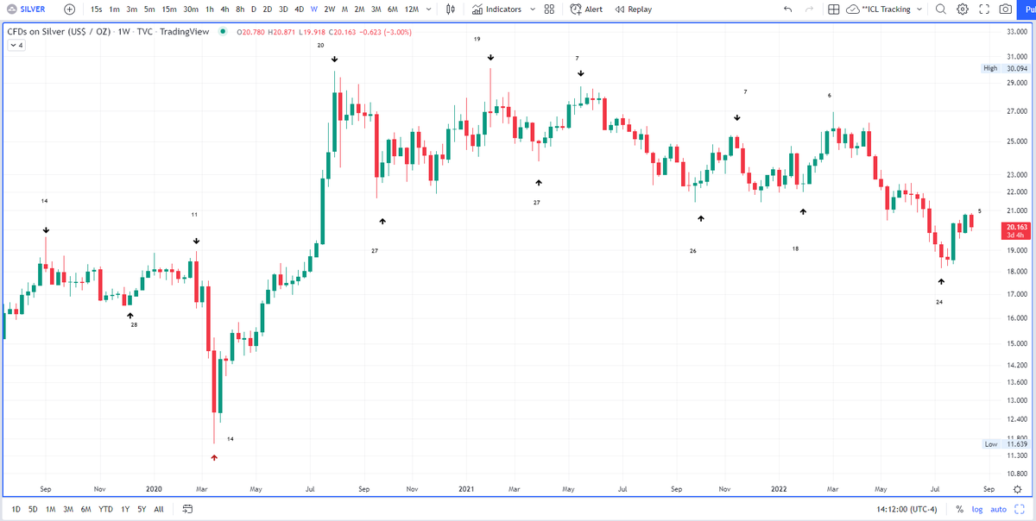Select the 2W interval
This screenshot has height=521, width=1036.
pos(330,9)
